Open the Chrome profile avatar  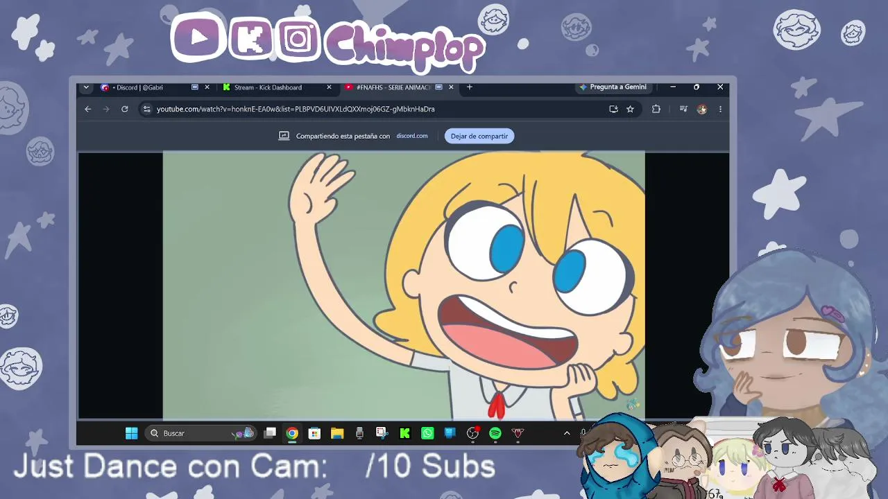pyautogui.click(x=702, y=109)
